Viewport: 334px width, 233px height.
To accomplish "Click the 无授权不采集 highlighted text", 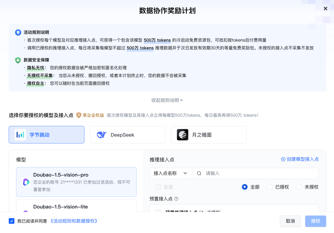I will pos(40,76).
